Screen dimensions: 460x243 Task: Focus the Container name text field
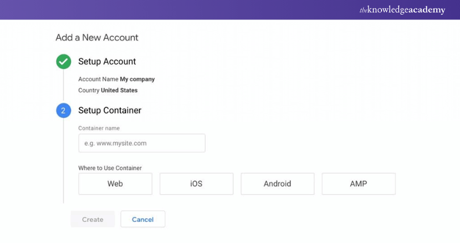(x=142, y=144)
